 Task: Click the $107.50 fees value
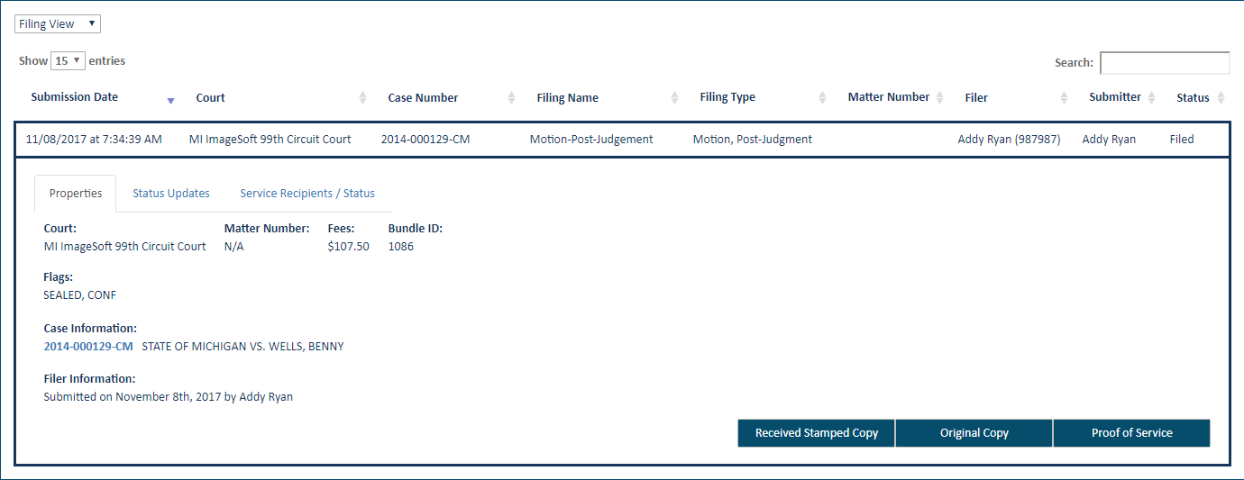(x=349, y=247)
